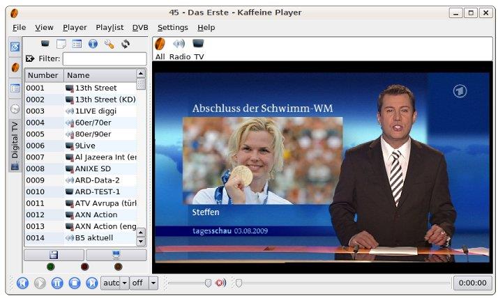Open DVB settings with the wrench icon
Image resolution: width=498 pixels, height=298 pixels.
click(x=109, y=44)
